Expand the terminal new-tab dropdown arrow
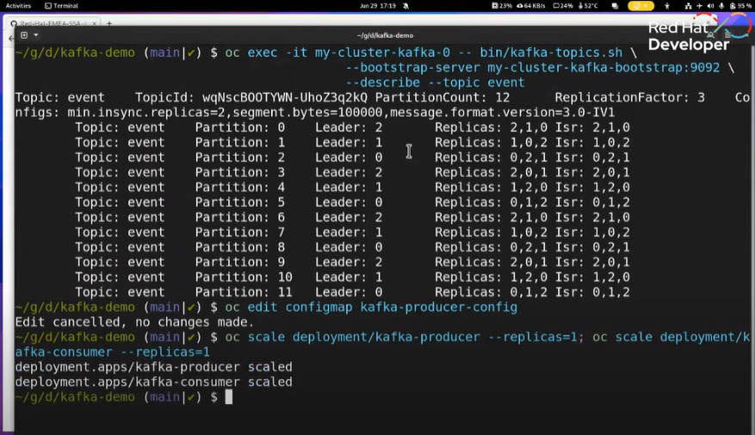The image size is (755, 435). click(x=35, y=35)
